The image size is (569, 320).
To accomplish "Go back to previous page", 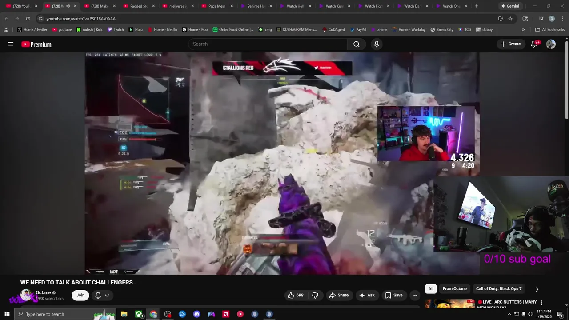I will [x=6, y=19].
